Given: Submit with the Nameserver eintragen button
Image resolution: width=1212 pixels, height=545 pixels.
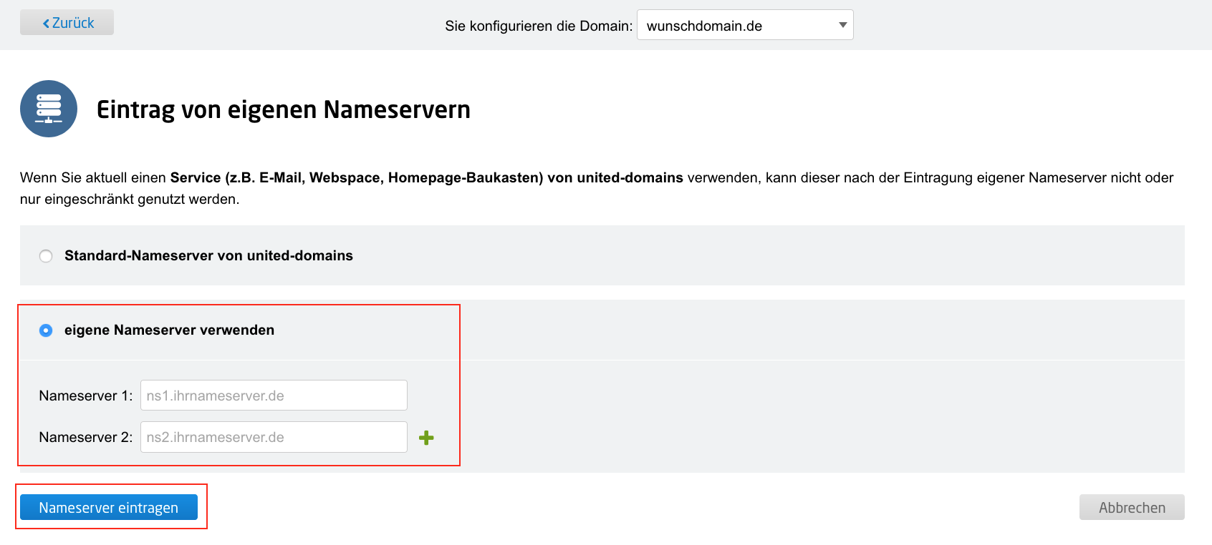Looking at the screenshot, I should pos(109,508).
